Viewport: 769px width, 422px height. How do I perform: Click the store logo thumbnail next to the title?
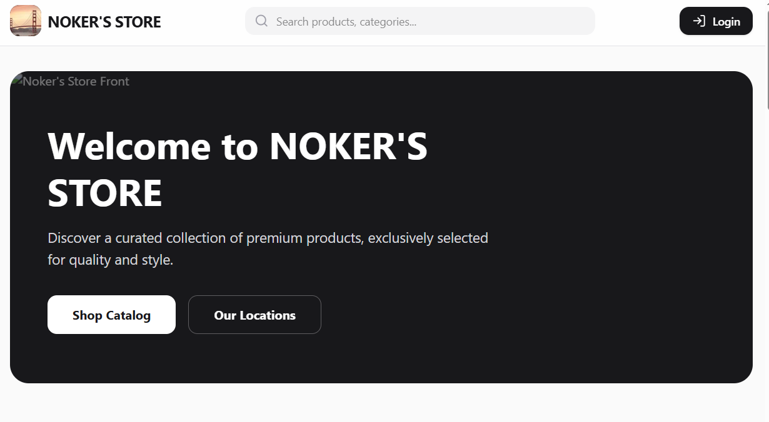coord(25,21)
